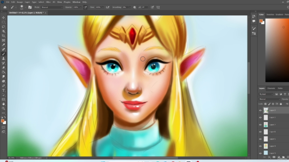This screenshot has width=289, height=162.
Task: Open Brush Settings panel from options bar
Action: click(x=30, y=7)
